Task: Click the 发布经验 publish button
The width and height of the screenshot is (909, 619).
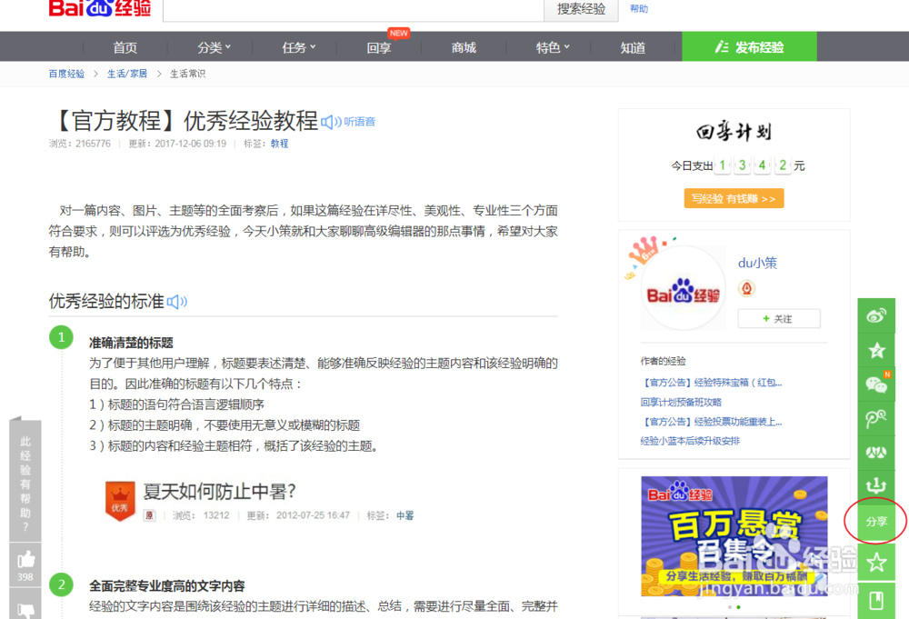Action: coord(749,47)
